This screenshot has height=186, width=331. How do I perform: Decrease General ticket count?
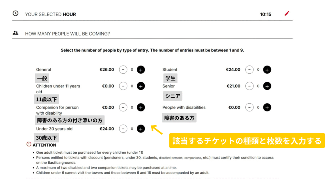[123, 69]
